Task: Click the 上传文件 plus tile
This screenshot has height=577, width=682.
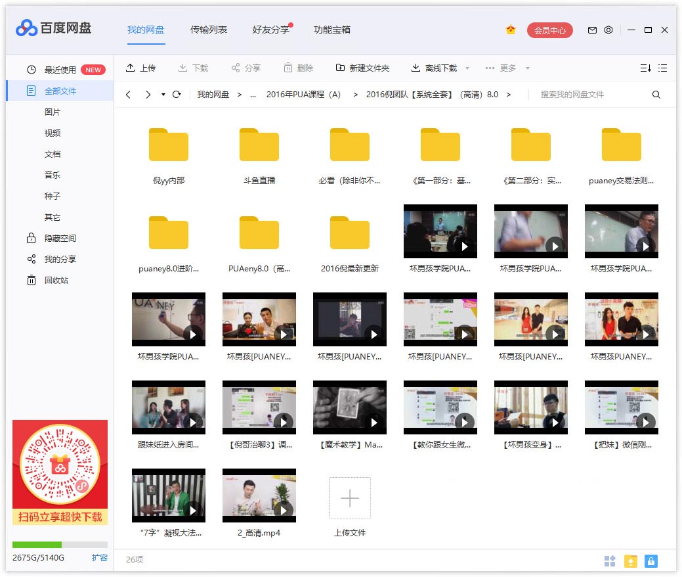Action: pos(350,498)
